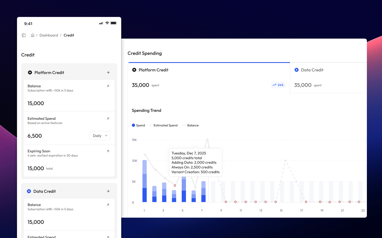Open Platform Credit Balance arrow link

pos(108,86)
